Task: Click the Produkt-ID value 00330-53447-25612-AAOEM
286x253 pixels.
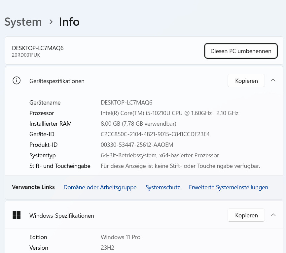Action: [137, 145]
